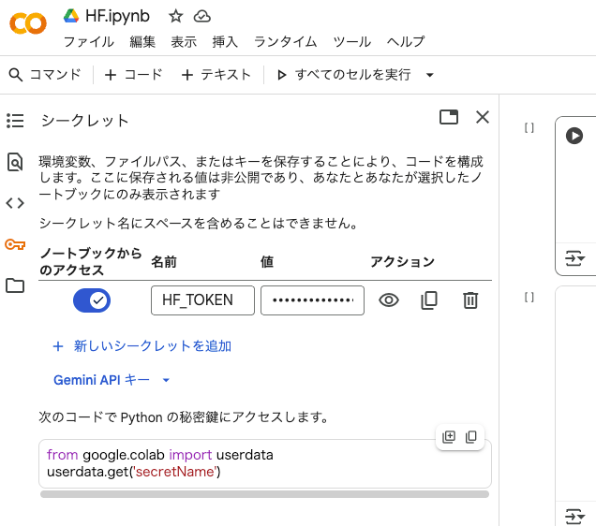Image resolution: width=596 pixels, height=526 pixels.
Task: Toggle output of the second cell
Action: 574,517
